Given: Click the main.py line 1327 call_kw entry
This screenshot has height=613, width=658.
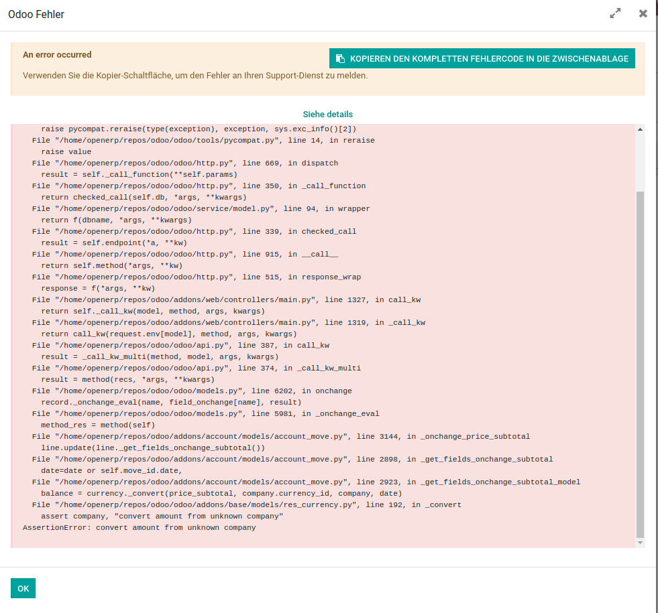Looking at the screenshot, I should pos(226,300).
